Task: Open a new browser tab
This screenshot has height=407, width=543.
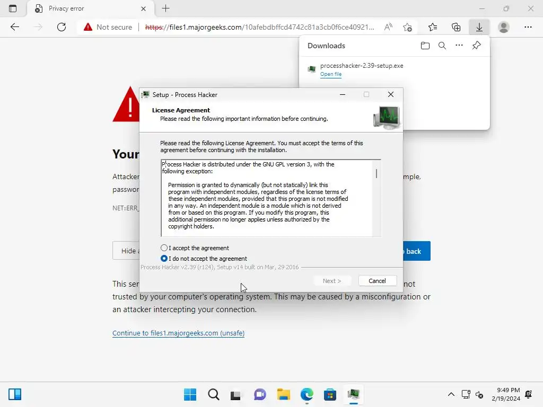Action: point(165,8)
